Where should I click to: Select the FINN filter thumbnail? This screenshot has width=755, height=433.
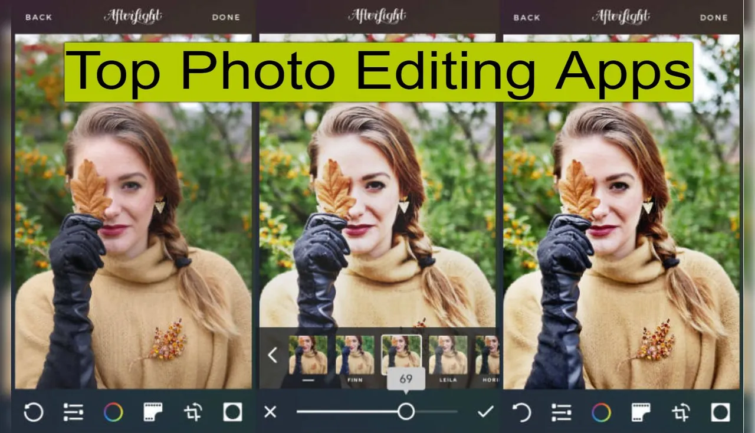point(354,355)
